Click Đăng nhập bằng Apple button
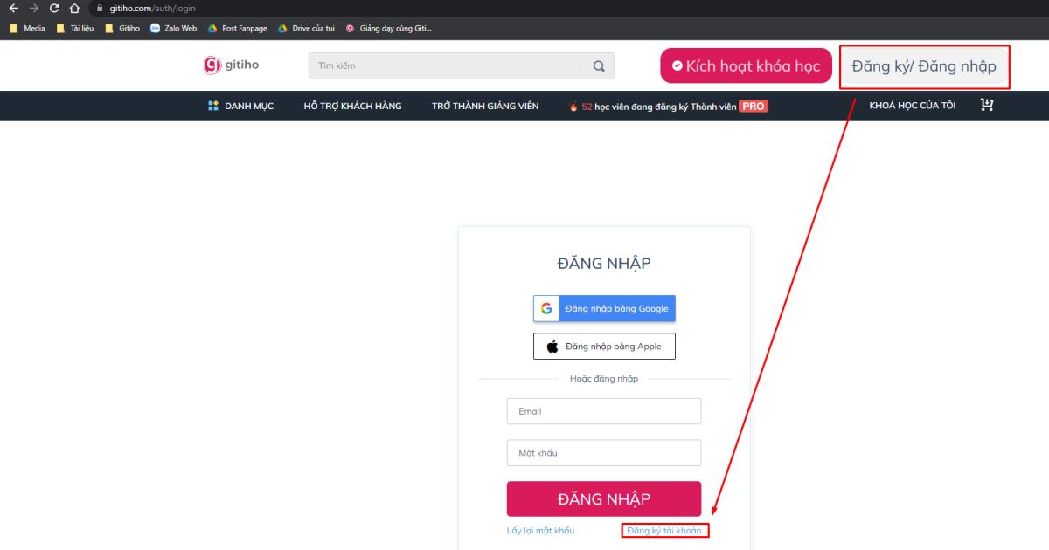Image resolution: width=1049 pixels, height=550 pixels. 604,346
